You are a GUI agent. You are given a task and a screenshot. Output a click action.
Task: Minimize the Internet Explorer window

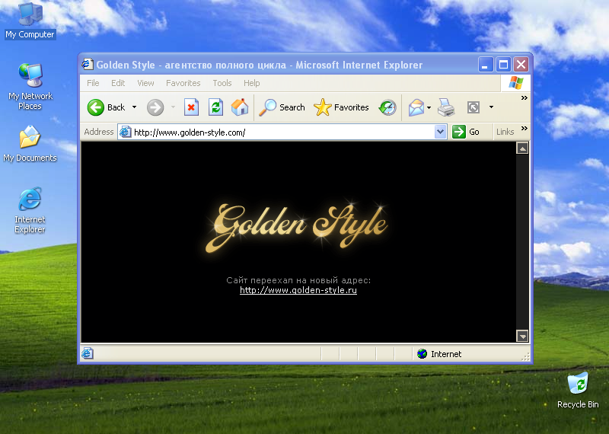coord(486,65)
